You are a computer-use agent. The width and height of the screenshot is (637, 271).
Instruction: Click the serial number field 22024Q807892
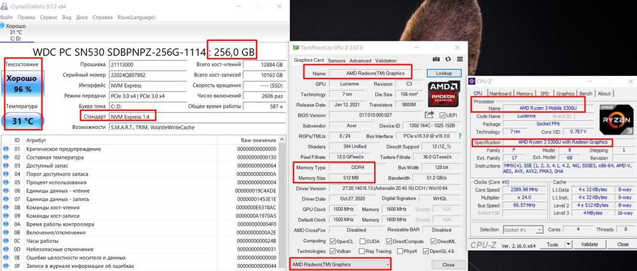tap(147, 75)
